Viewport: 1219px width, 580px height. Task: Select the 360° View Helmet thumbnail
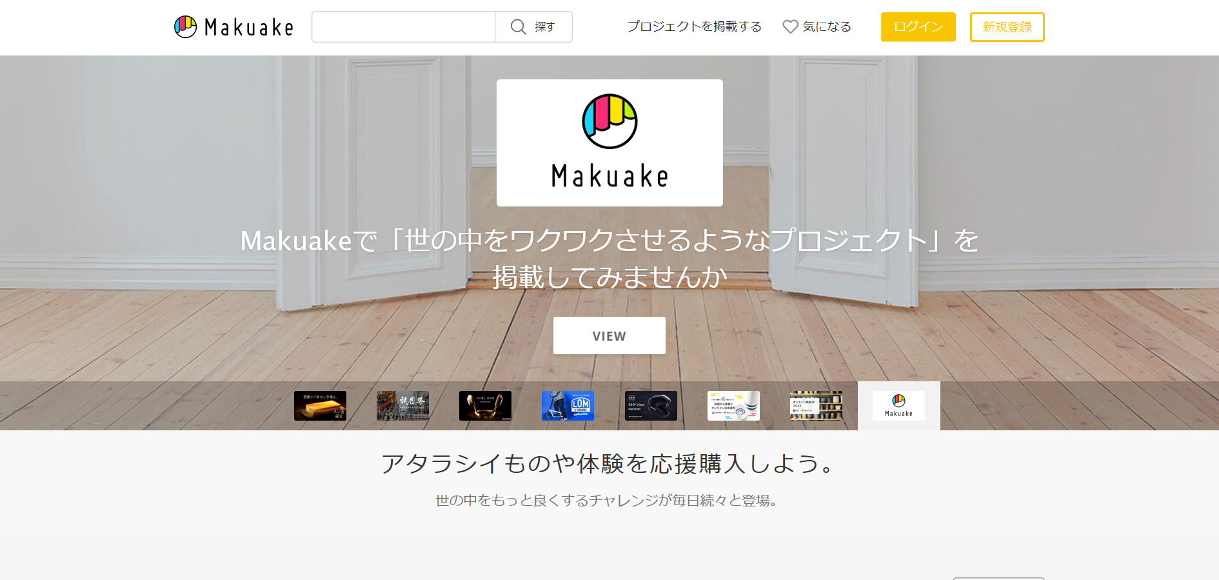(x=651, y=406)
